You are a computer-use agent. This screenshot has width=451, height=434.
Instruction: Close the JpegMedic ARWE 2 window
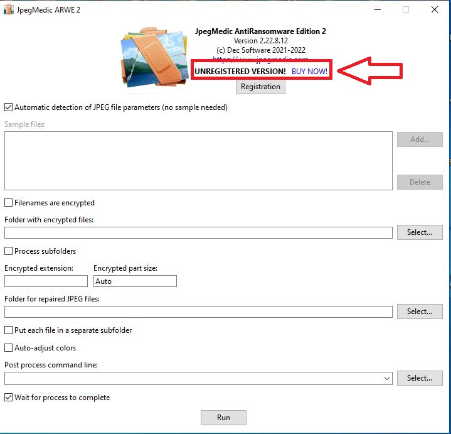[x=435, y=9]
